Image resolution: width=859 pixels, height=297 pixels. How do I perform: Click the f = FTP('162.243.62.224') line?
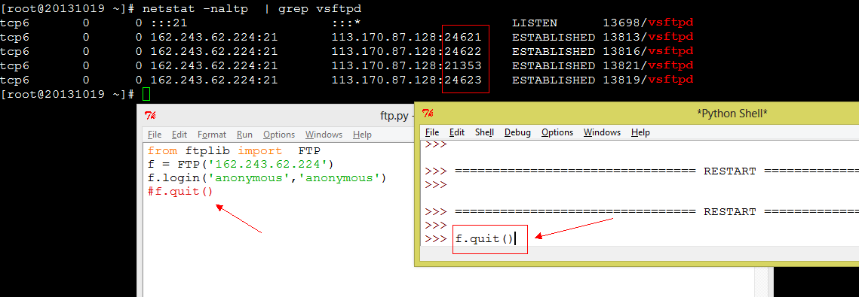pyautogui.click(x=241, y=165)
